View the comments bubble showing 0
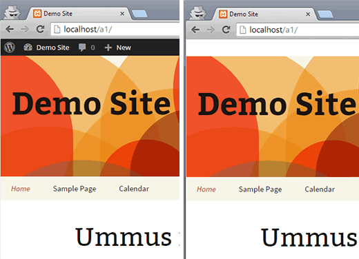The height and width of the screenshot is (259, 359). coord(86,48)
